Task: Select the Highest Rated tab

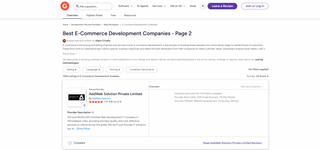Action: [x=94, y=15]
